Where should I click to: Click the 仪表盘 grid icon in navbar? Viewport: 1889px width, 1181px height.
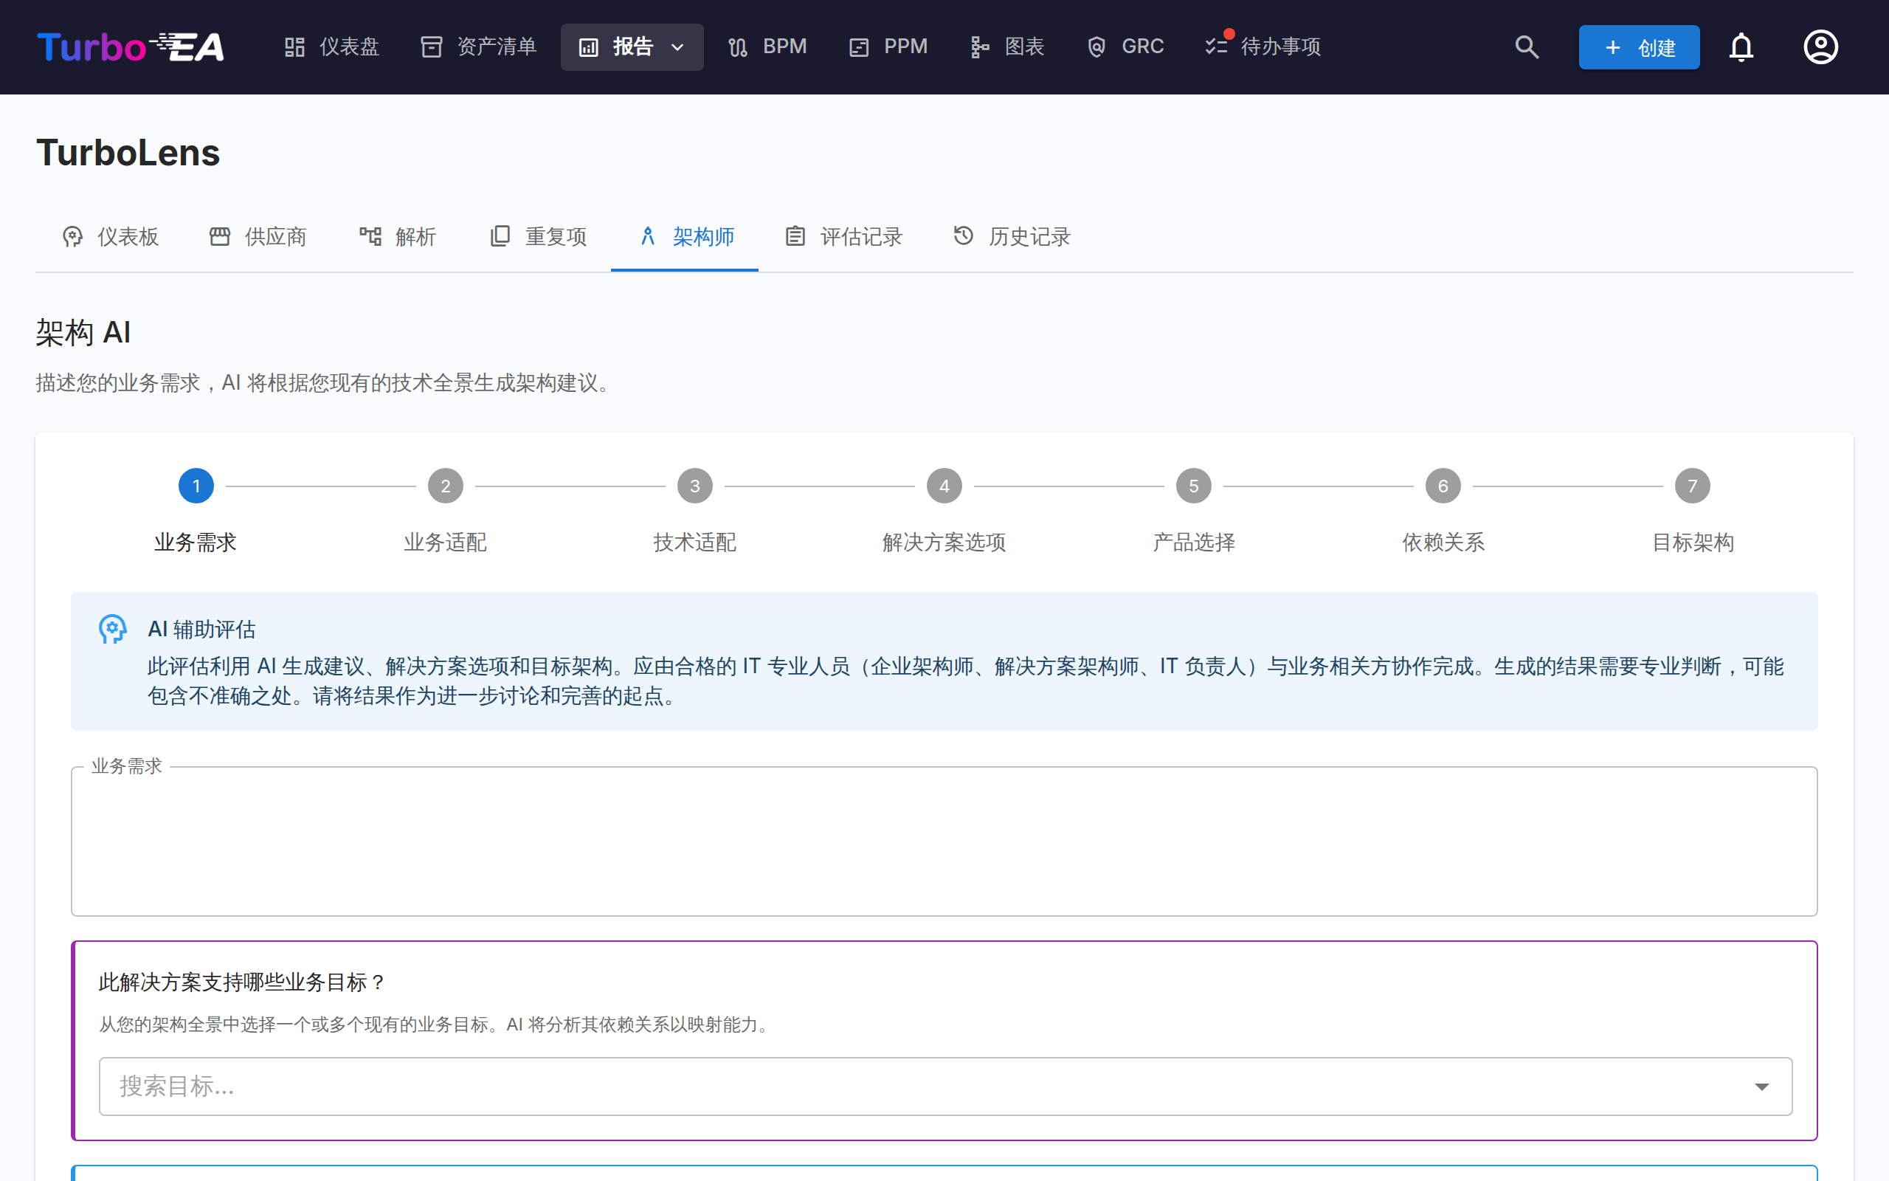pos(294,47)
